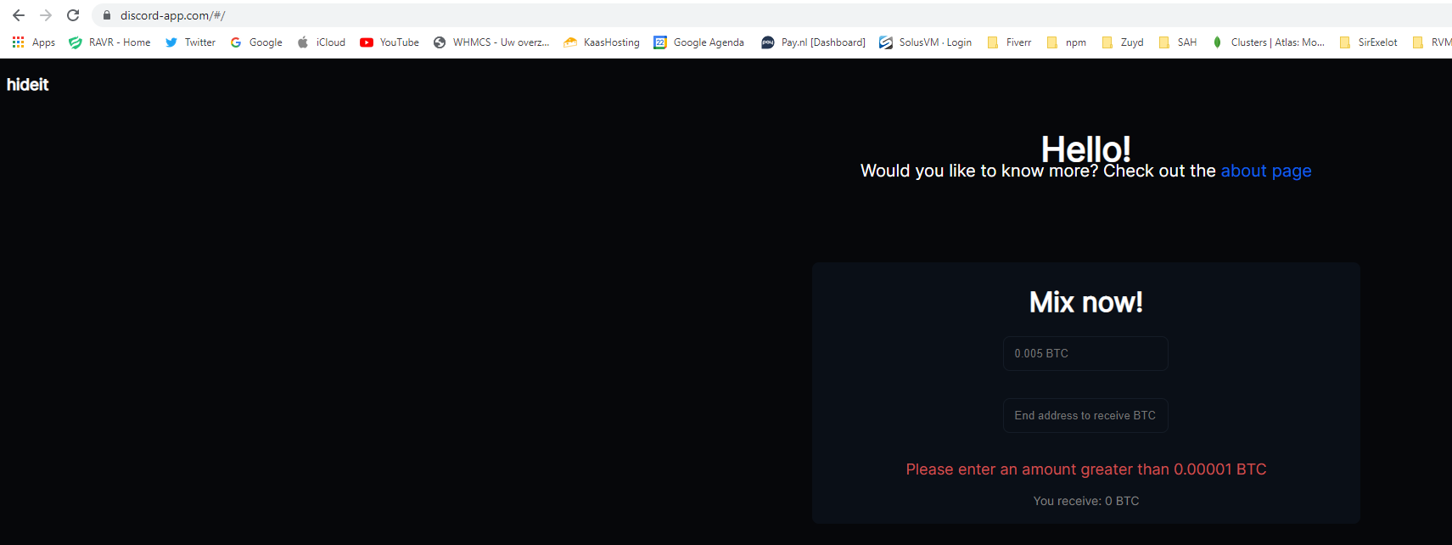
Task: Focus the 0.005 BTC amount field
Action: (x=1085, y=353)
